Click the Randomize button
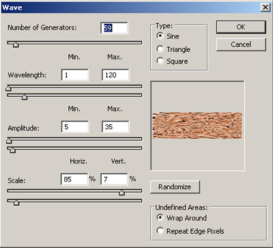The height and width of the screenshot is (248, 273). (175, 187)
